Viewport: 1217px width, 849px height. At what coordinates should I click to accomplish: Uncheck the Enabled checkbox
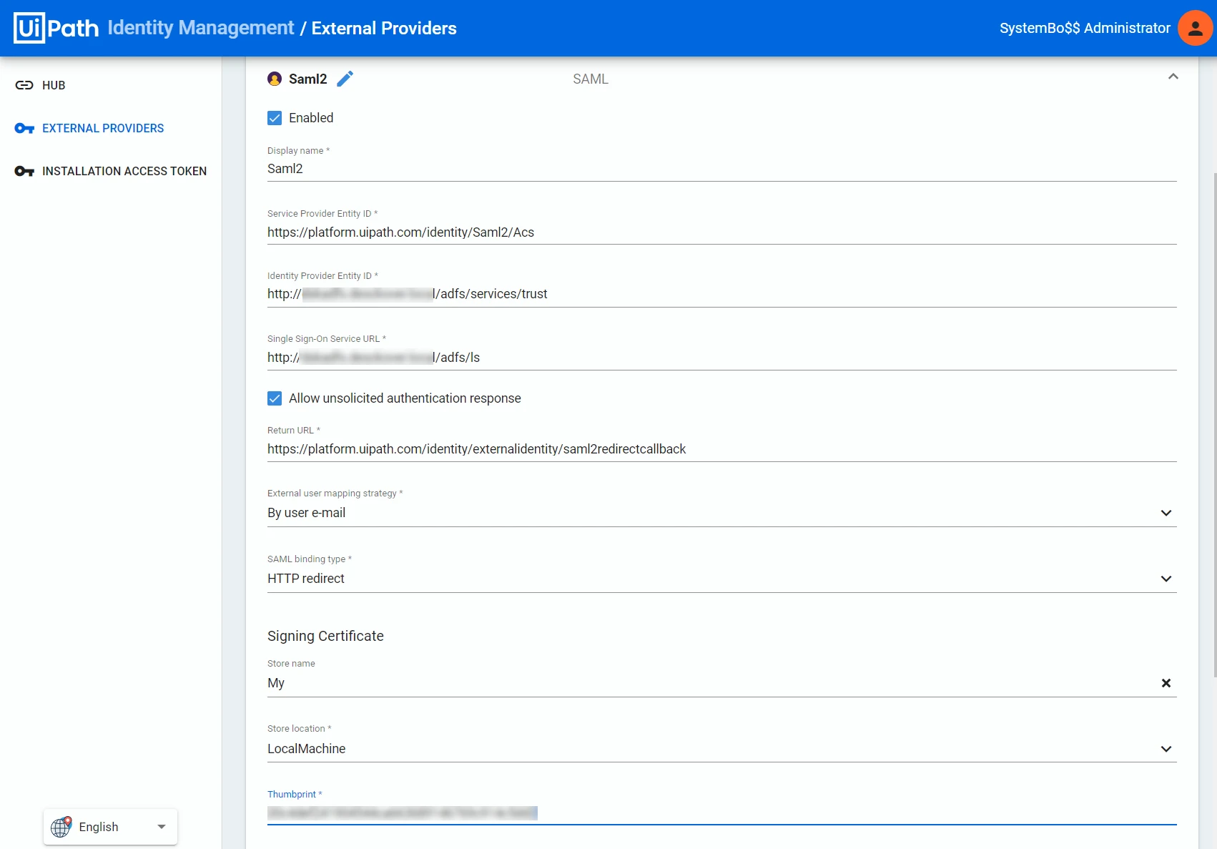coord(275,118)
